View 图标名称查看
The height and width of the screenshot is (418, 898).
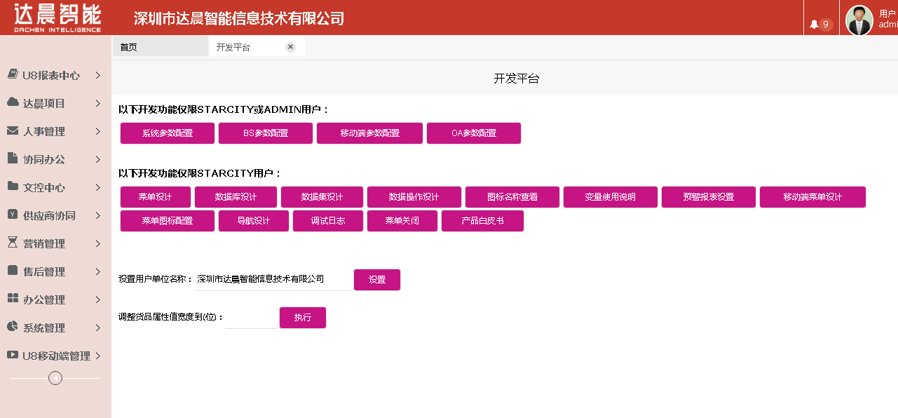pos(512,197)
